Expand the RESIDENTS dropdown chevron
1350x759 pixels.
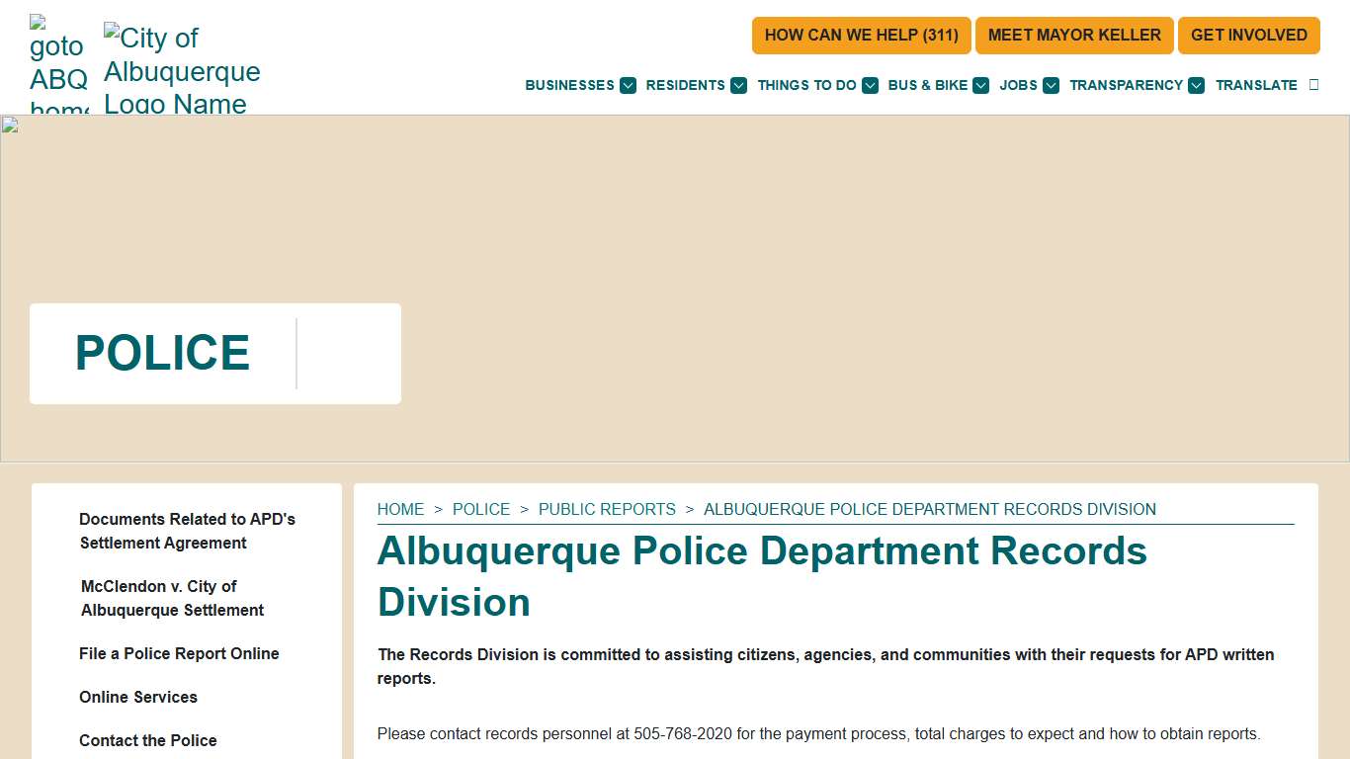point(738,85)
